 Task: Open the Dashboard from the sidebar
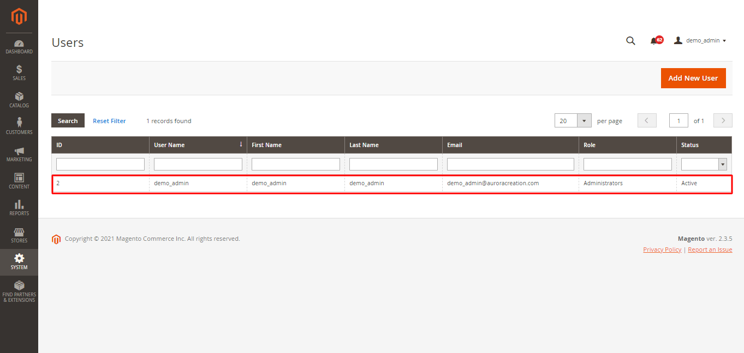19,46
